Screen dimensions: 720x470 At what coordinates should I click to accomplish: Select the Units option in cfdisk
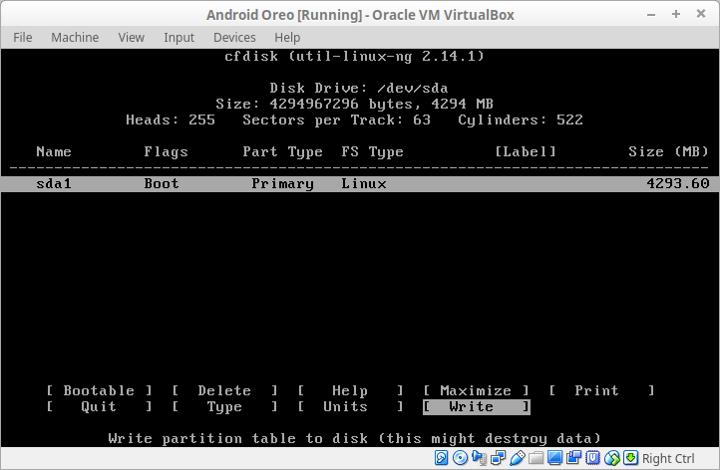click(350, 406)
